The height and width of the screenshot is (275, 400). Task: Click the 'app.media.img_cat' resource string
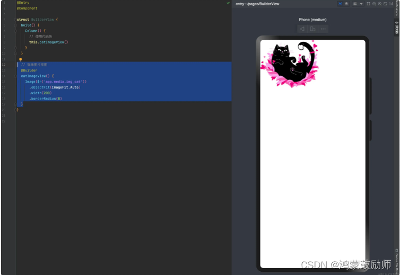point(63,82)
